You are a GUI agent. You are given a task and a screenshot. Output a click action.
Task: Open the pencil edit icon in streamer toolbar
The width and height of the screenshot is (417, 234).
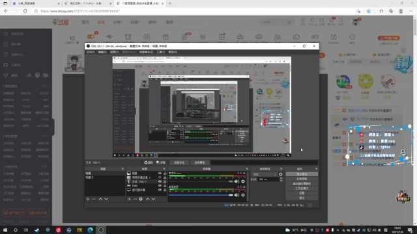(334, 37)
